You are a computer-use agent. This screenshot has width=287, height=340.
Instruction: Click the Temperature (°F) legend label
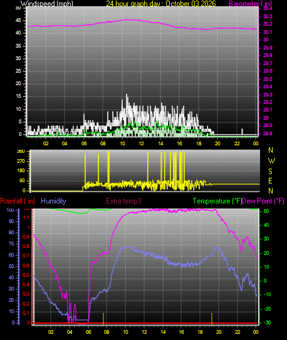pos(217,201)
